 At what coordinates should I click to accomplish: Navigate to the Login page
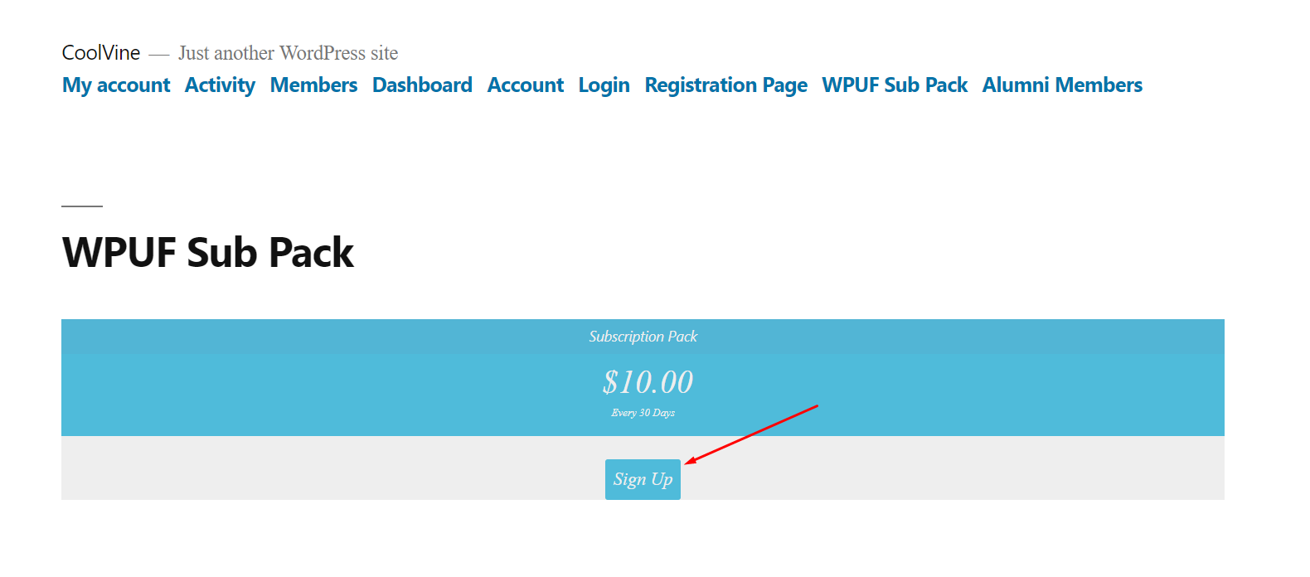pos(604,85)
